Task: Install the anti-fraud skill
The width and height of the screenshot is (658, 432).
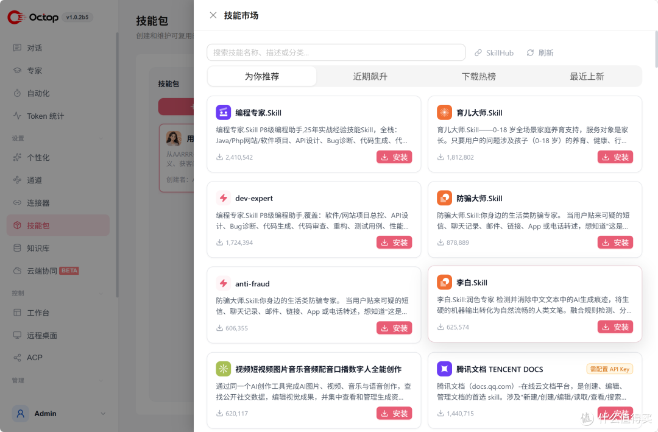Action: [x=394, y=328]
